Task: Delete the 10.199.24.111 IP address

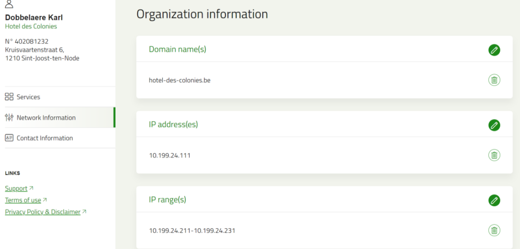Action: (494, 155)
